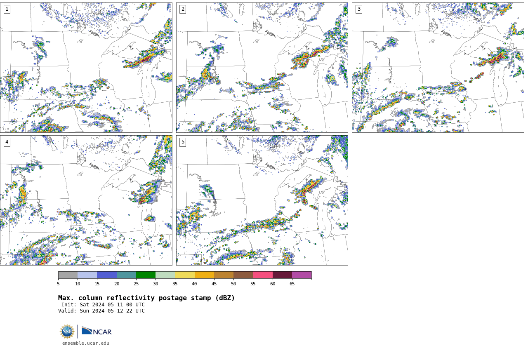Viewport: 528px width, 348px height.
Task: Click the dark green 25-30 dBZ swatch
Action: pyautogui.click(x=146, y=275)
